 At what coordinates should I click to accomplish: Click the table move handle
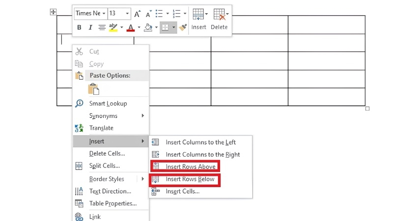[53, 12]
